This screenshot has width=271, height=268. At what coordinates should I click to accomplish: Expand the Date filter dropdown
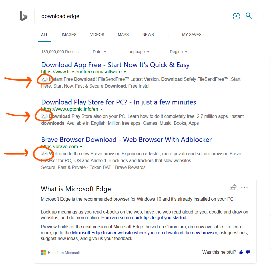tap(100, 52)
